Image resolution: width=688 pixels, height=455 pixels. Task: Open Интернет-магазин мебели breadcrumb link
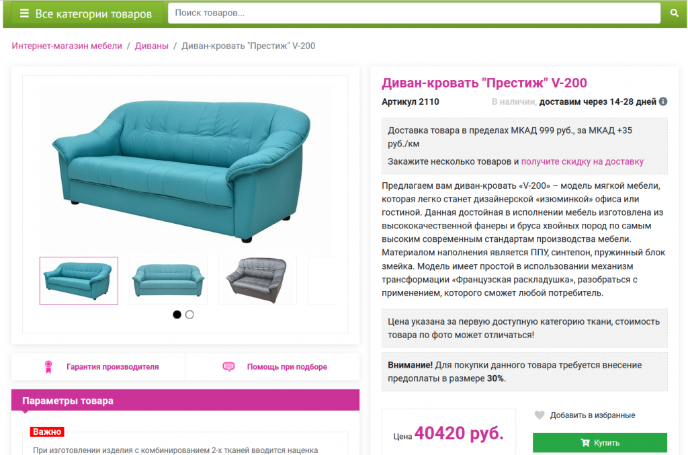(x=67, y=46)
